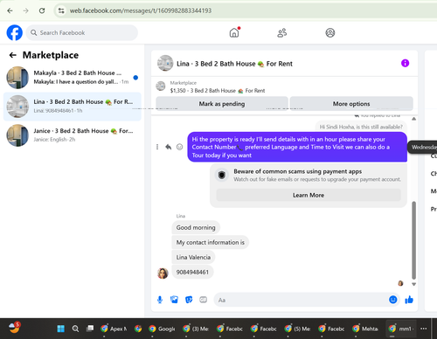The height and width of the screenshot is (339, 437).
Task: Click the chat scrollbar down arrow
Action: 413,284
